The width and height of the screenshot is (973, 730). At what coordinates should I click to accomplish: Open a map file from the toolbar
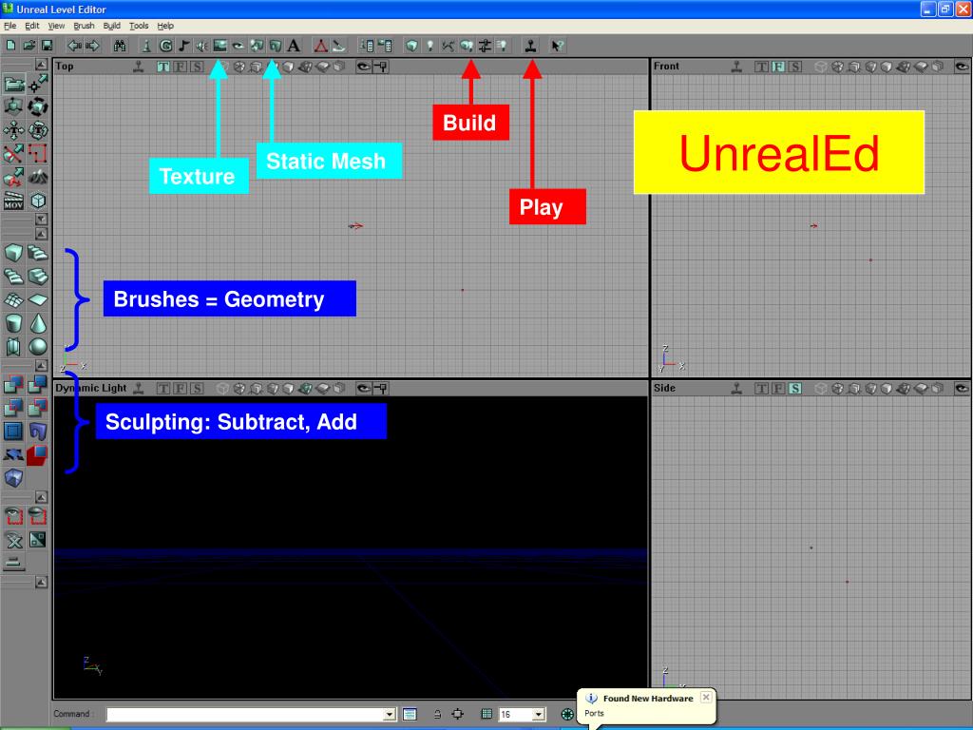point(29,46)
